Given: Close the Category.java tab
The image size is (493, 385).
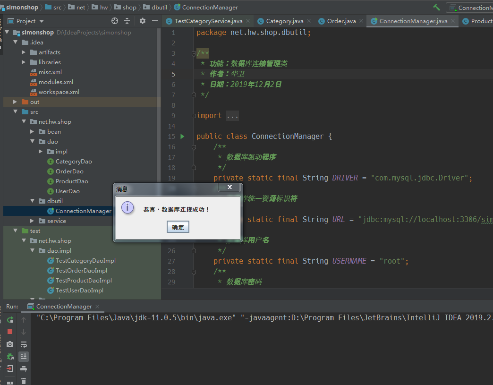Looking at the screenshot, I should 309,21.
